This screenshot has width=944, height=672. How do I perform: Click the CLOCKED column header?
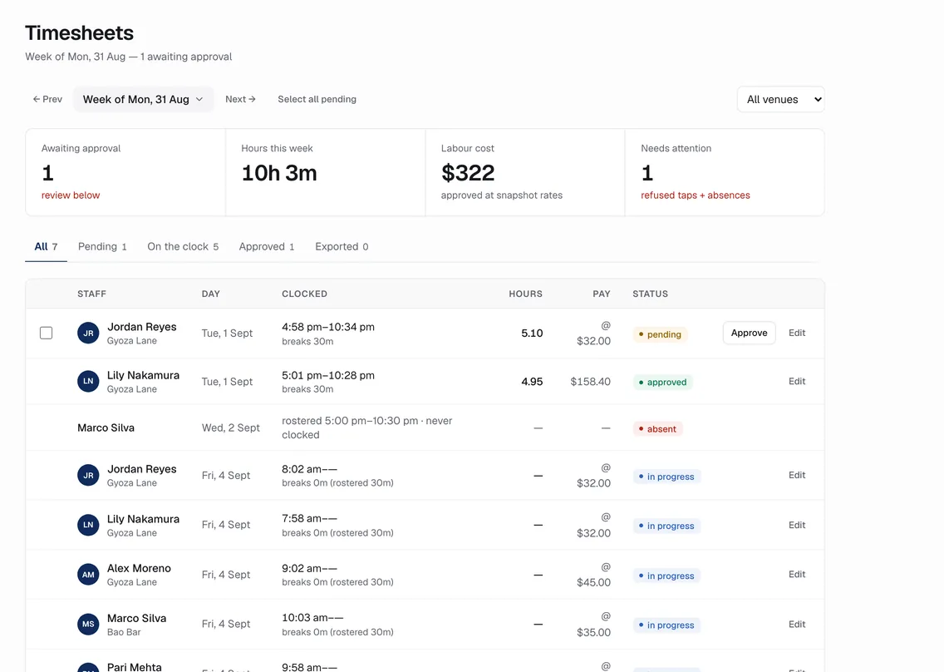pyautogui.click(x=305, y=294)
